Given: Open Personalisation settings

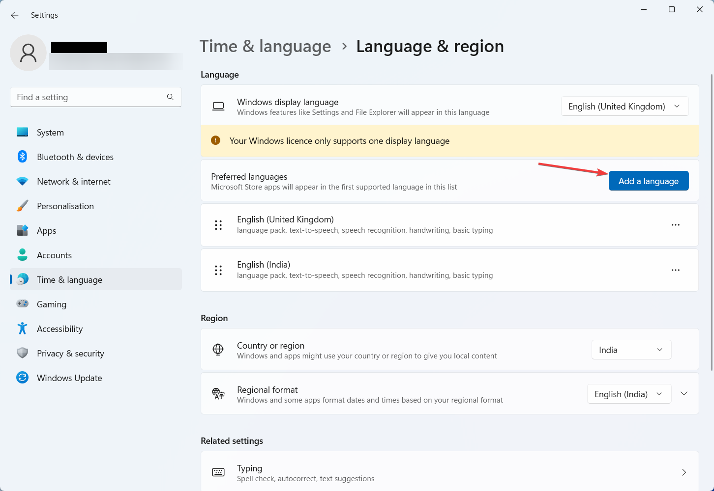Looking at the screenshot, I should point(96,206).
